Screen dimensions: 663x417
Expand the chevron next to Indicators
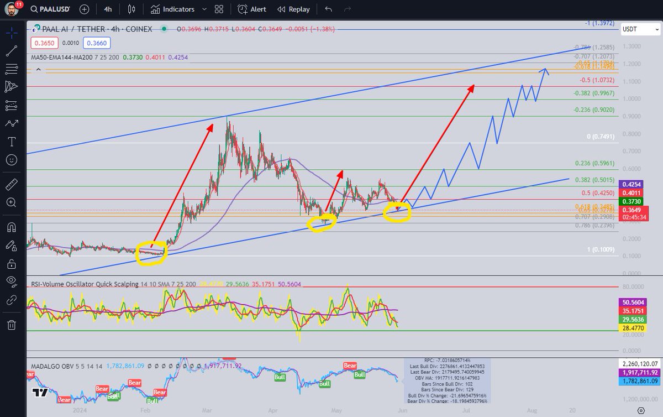pos(204,9)
